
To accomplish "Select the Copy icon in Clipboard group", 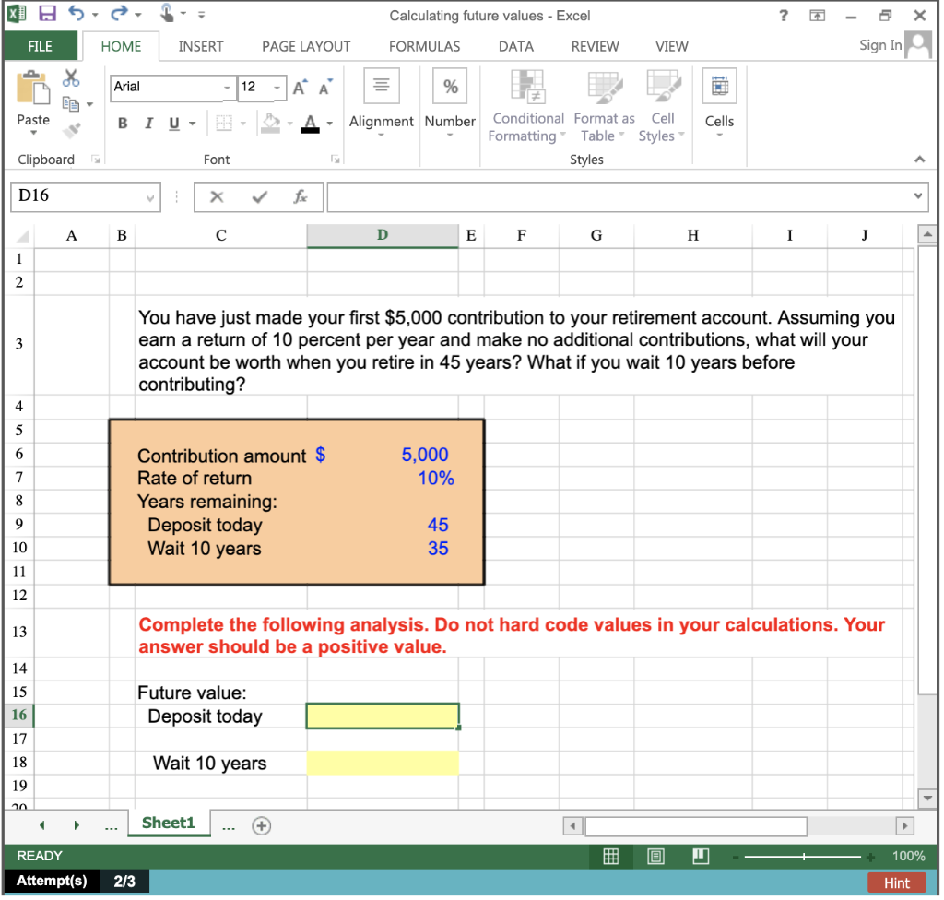I will [x=69, y=102].
